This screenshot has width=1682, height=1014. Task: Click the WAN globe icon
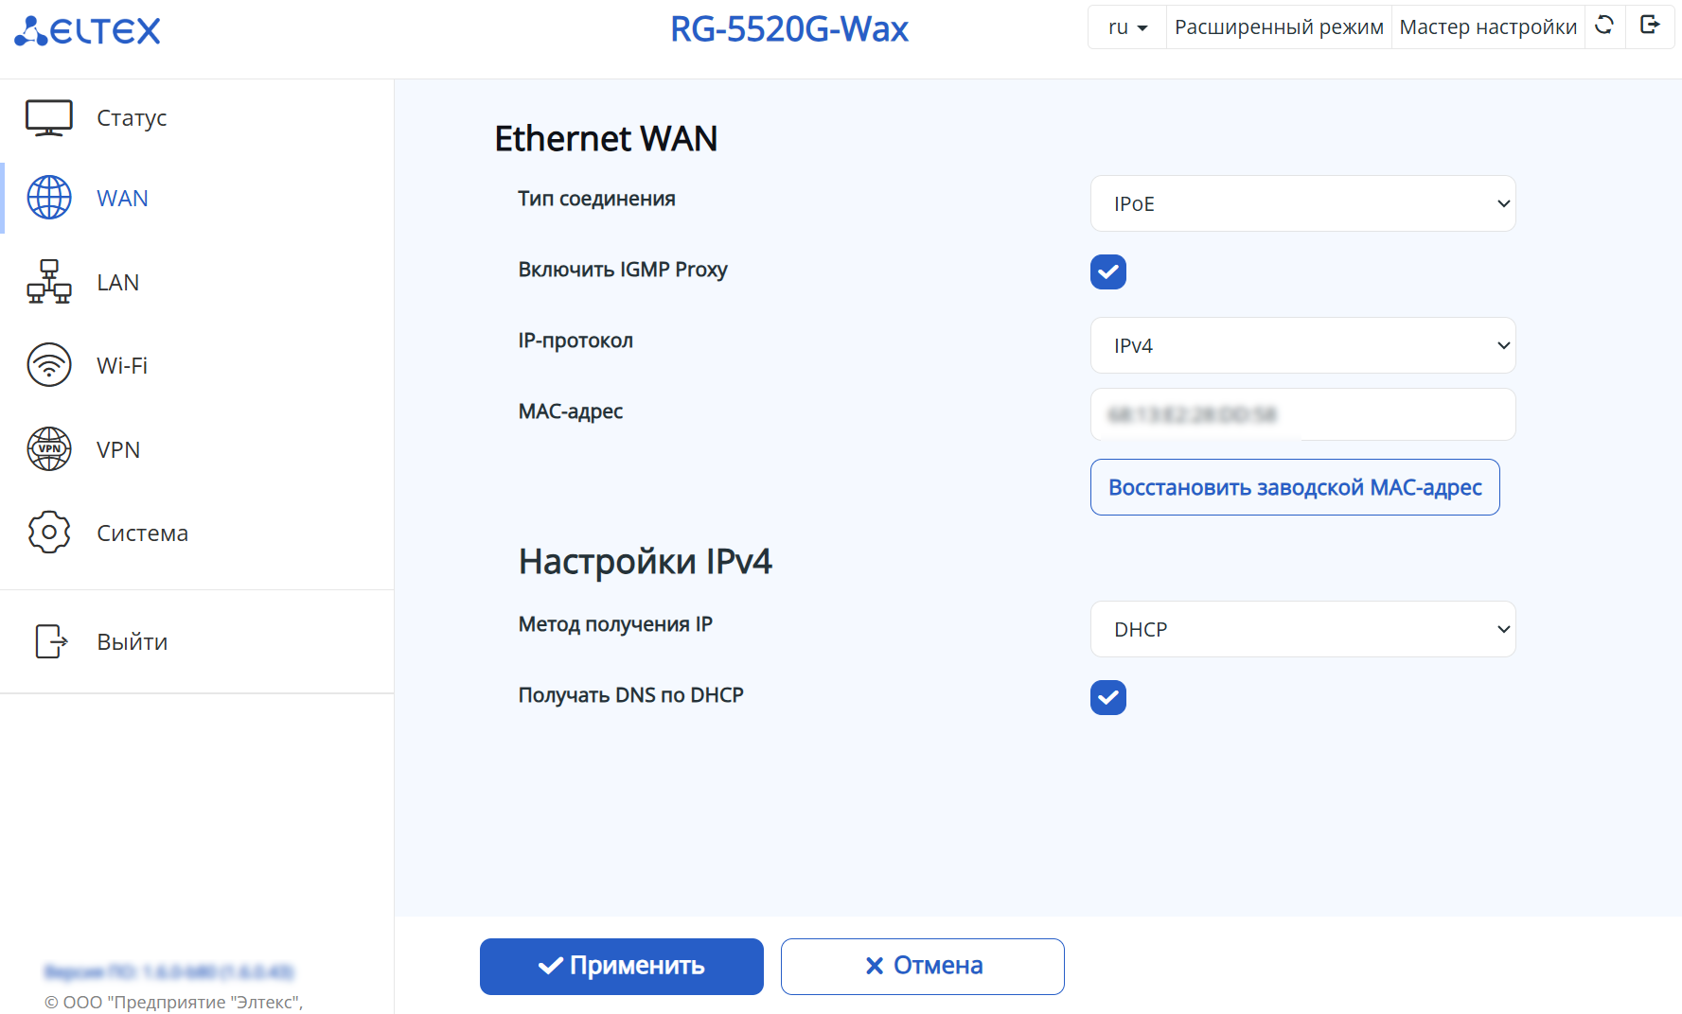pos(49,198)
